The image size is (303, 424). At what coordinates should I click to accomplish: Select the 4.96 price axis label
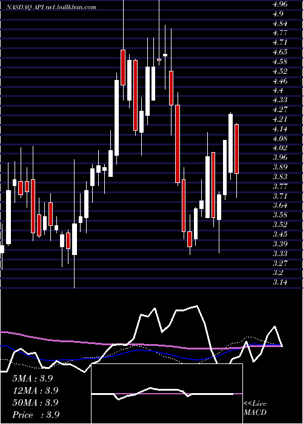coord(281,4)
